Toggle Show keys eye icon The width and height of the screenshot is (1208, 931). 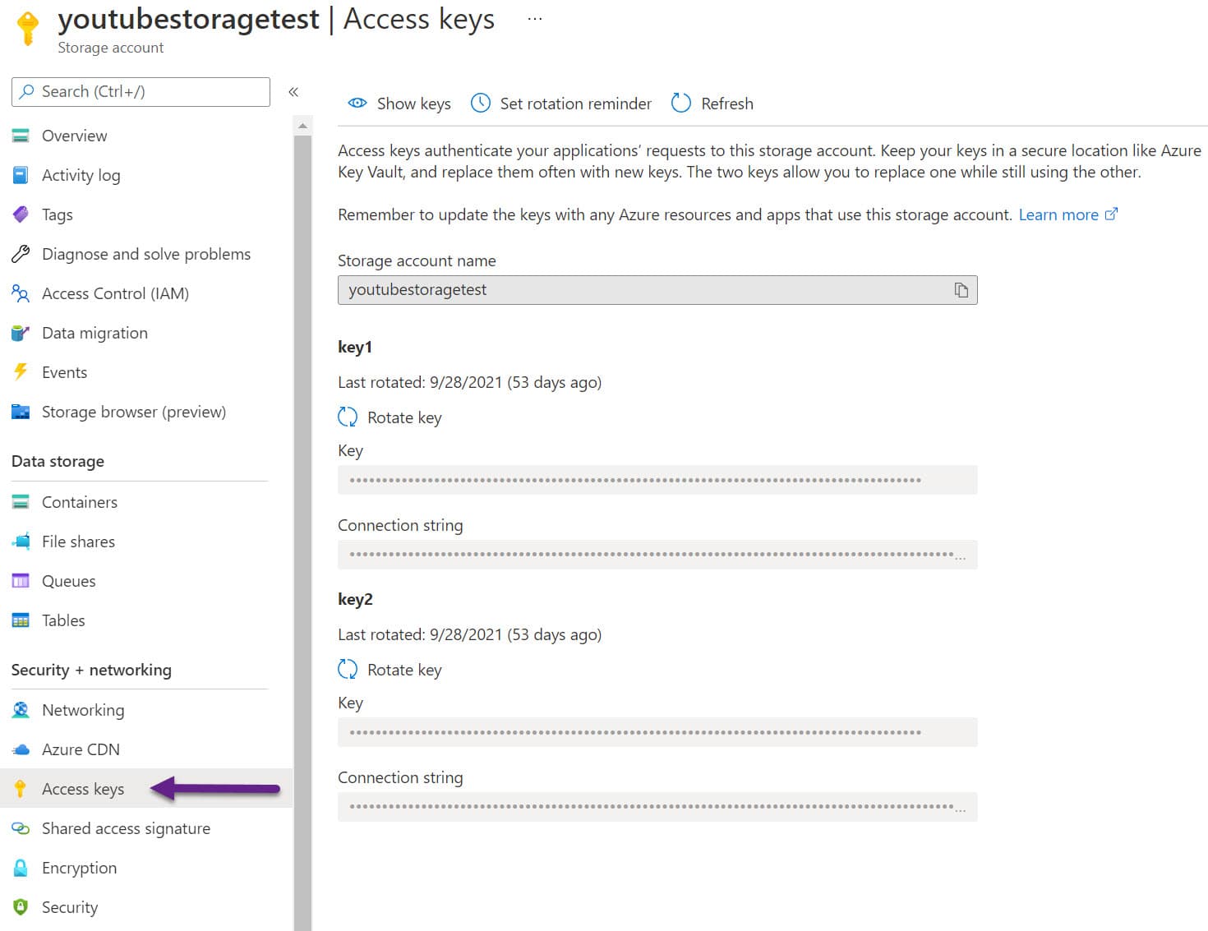(x=357, y=104)
